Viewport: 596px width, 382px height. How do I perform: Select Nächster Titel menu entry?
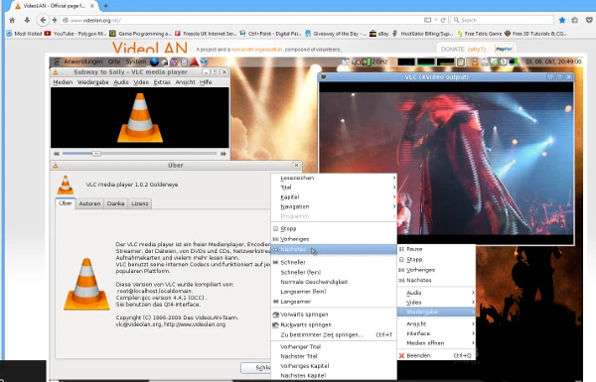334,356
